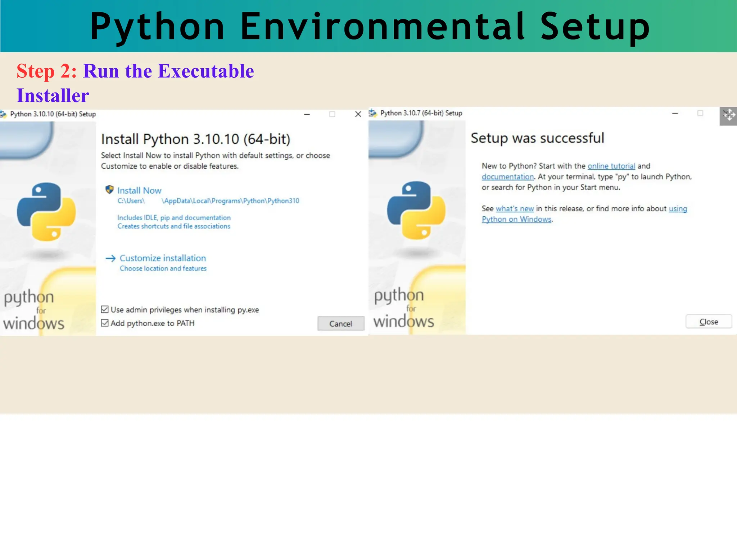Screen dimensions: 737x552
Task: Maximize the Python 3.10.7 setup window
Action: click(x=700, y=113)
